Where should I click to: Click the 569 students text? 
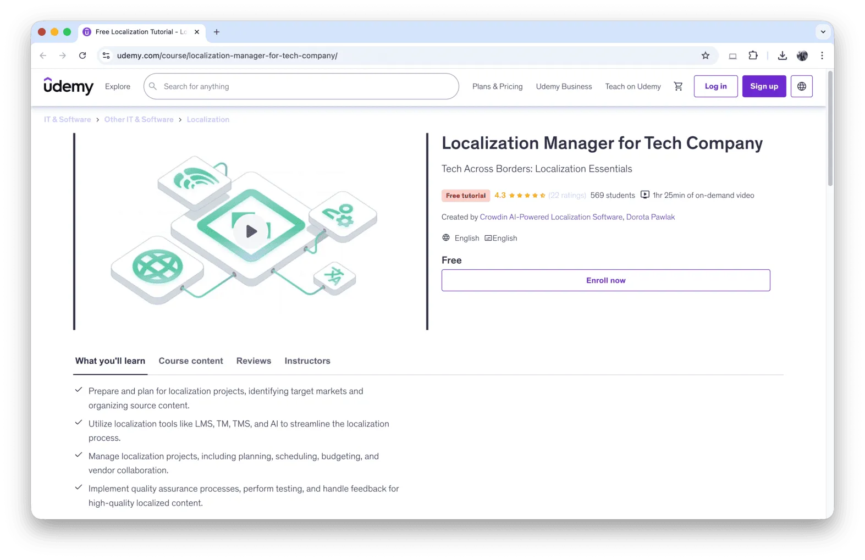point(613,195)
